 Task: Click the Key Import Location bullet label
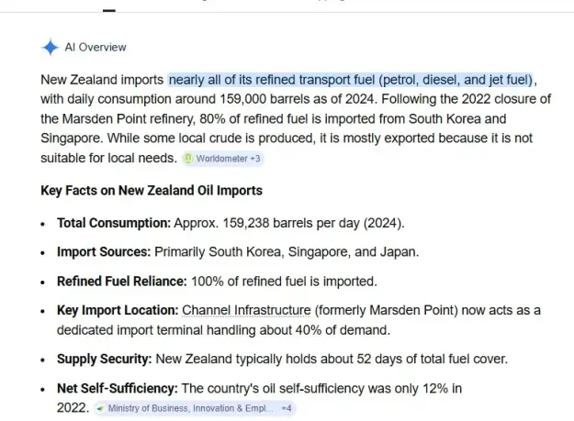coord(118,310)
